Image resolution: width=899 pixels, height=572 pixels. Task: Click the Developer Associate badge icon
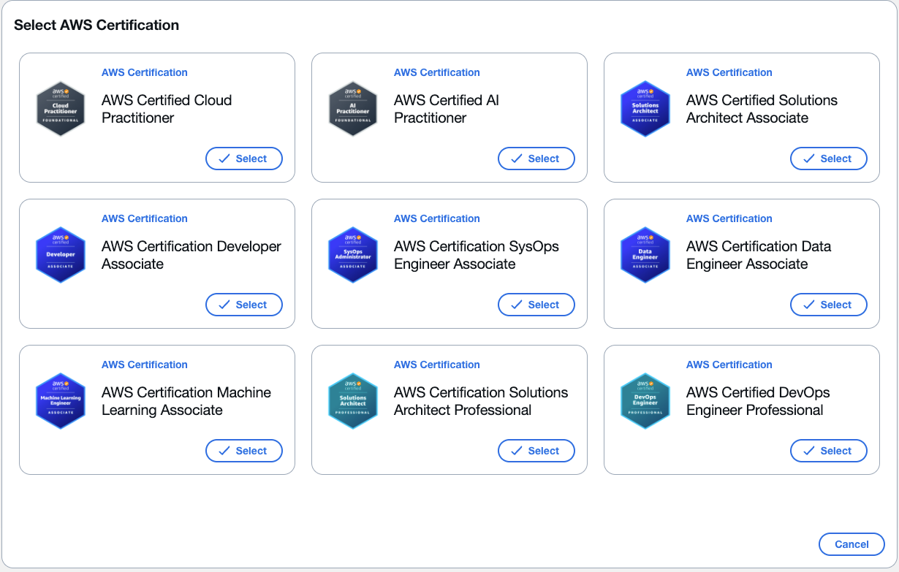click(61, 255)
